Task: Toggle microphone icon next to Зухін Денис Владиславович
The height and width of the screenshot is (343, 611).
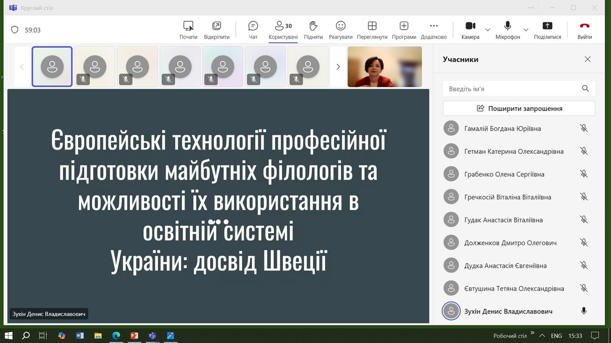Action: 583,311
